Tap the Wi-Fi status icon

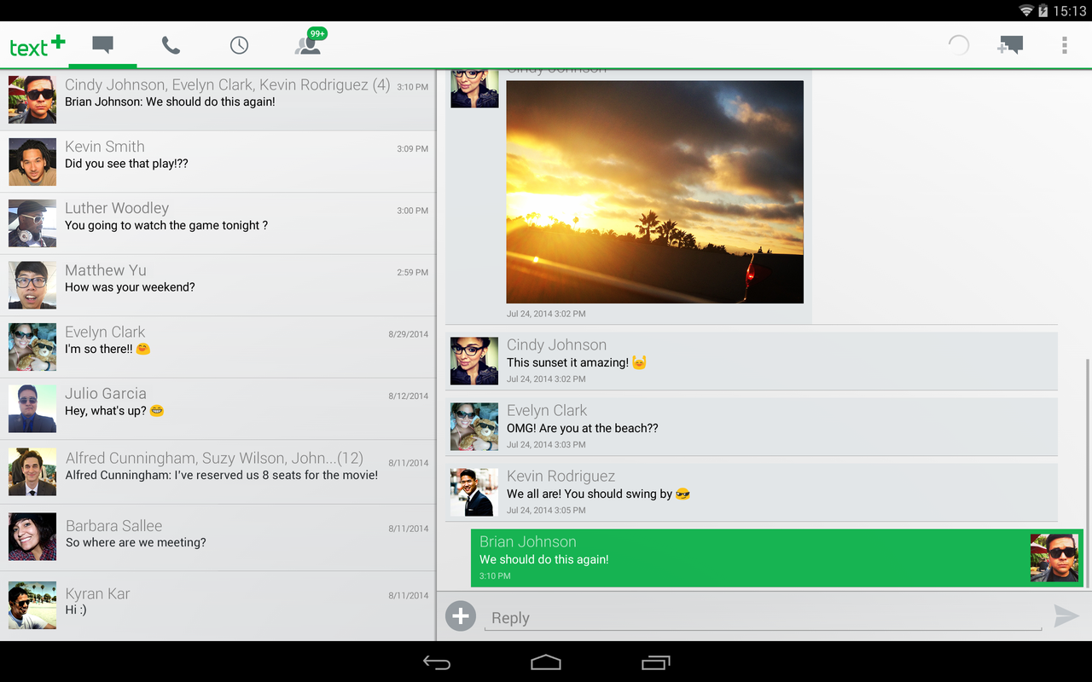[1026, 10]
